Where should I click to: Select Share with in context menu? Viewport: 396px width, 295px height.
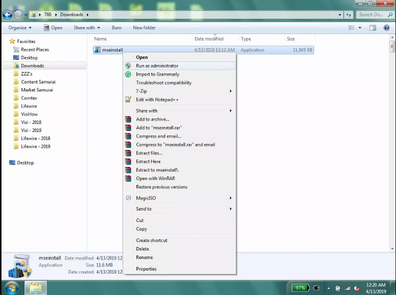[179, 110]
